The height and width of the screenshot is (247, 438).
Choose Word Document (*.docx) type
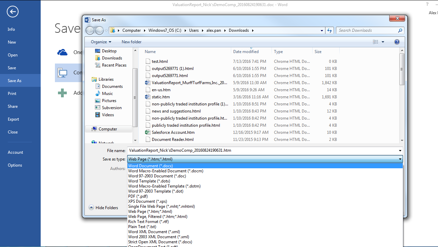[265, 166]
